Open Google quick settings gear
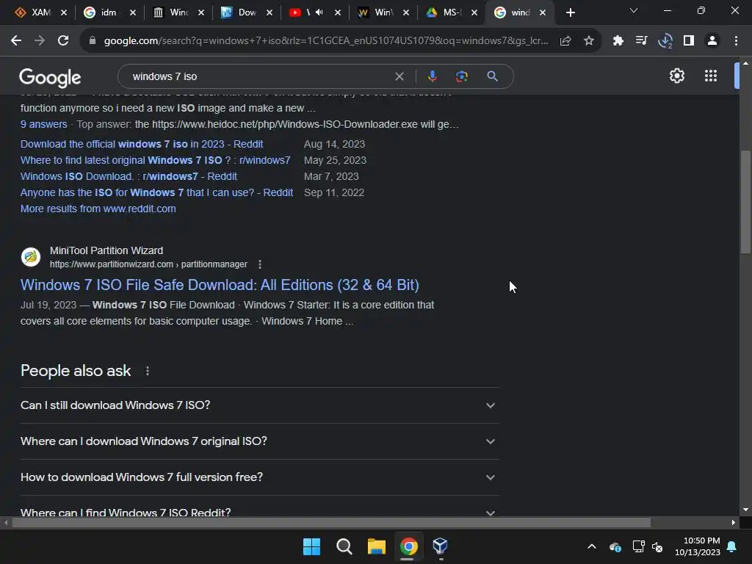The image size is (752, 564). coord(676,76)
